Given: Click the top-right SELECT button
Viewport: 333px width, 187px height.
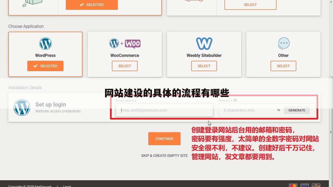Looking at the screenshot, I should point(250,5).
